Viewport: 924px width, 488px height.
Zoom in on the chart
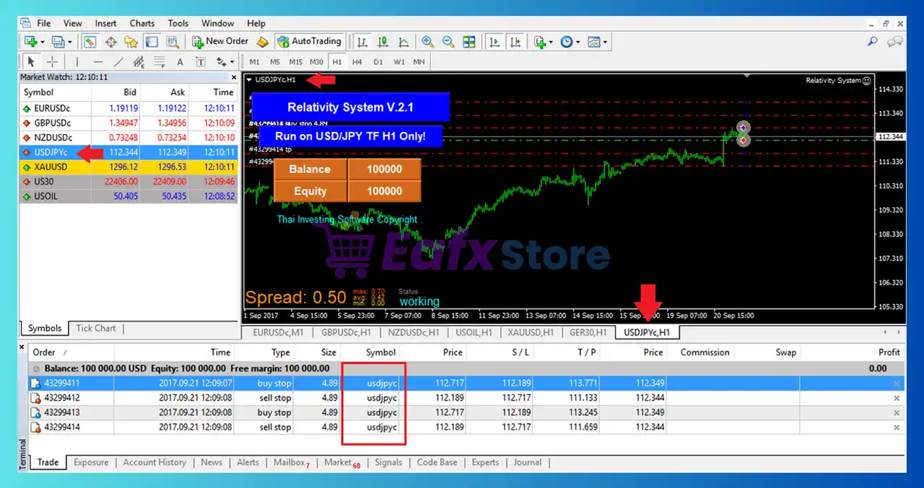427,41
